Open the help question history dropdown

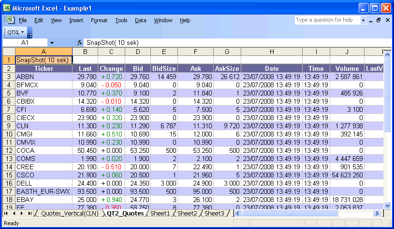point(363,20)
